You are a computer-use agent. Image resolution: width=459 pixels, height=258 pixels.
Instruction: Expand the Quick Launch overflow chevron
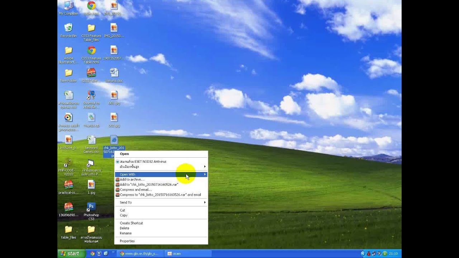pos(113,252)
